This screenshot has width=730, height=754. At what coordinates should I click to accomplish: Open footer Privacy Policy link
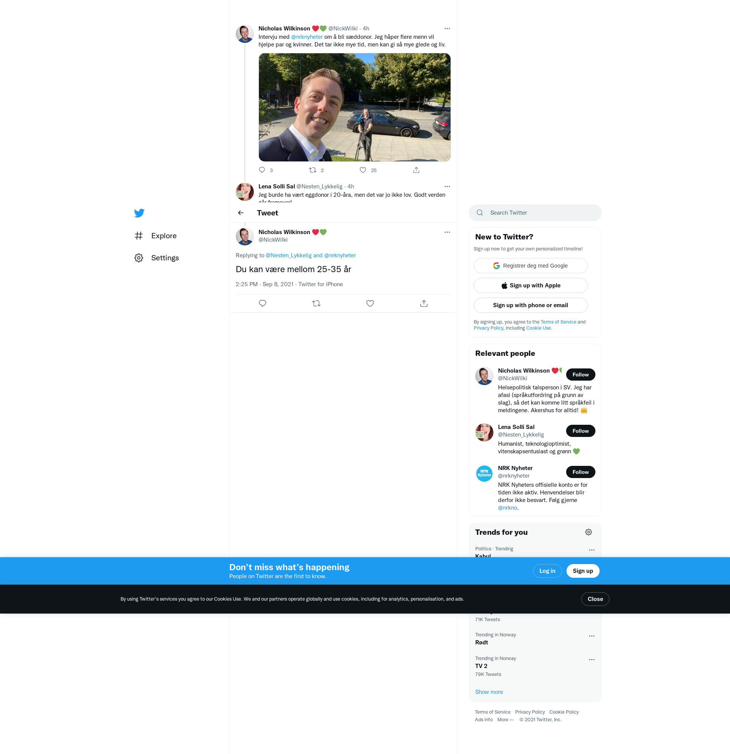pyautogui.click(x=530, y=712)
